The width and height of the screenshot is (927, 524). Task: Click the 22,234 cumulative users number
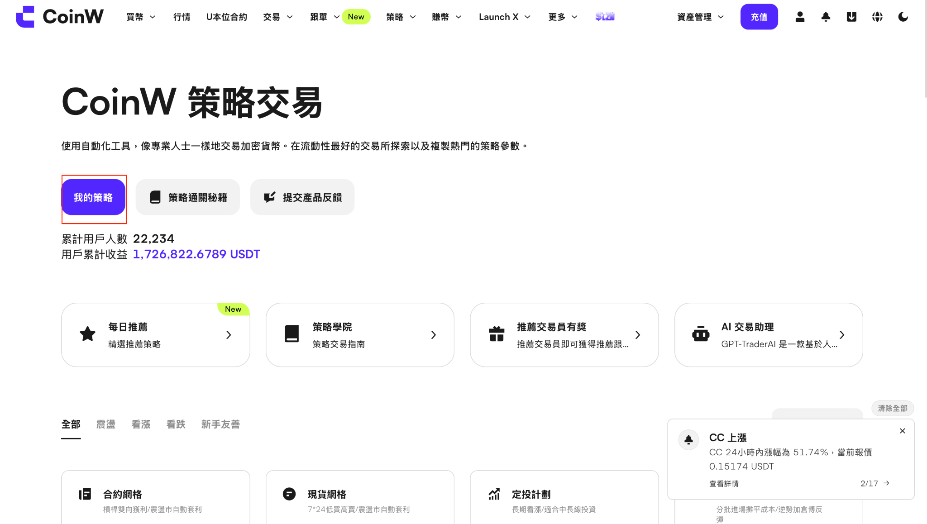pos(153,238)
